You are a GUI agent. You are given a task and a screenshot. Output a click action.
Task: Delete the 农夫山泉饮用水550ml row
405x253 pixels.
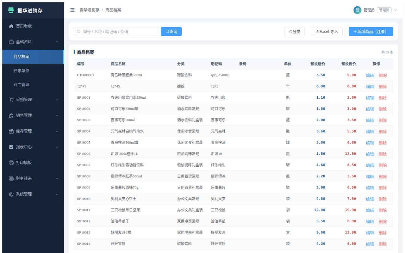383,98
